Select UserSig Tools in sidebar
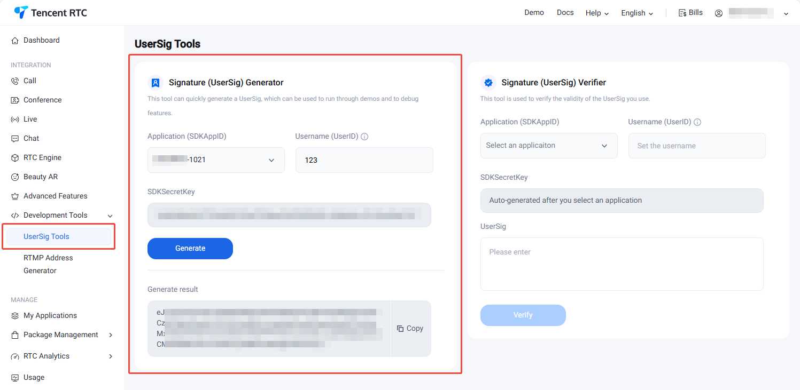This screenshot has height=390, width=800. click(59, 237)
